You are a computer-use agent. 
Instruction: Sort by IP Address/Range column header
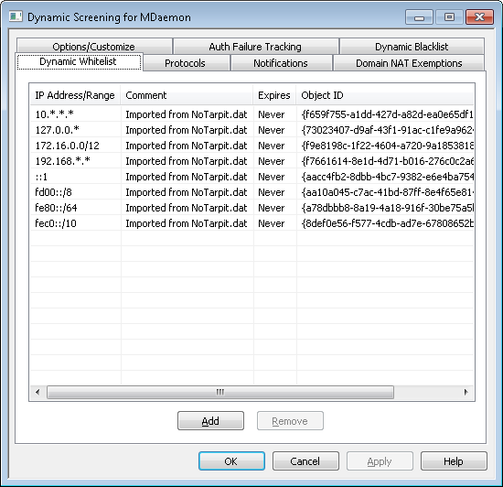[x=75, y=95]
